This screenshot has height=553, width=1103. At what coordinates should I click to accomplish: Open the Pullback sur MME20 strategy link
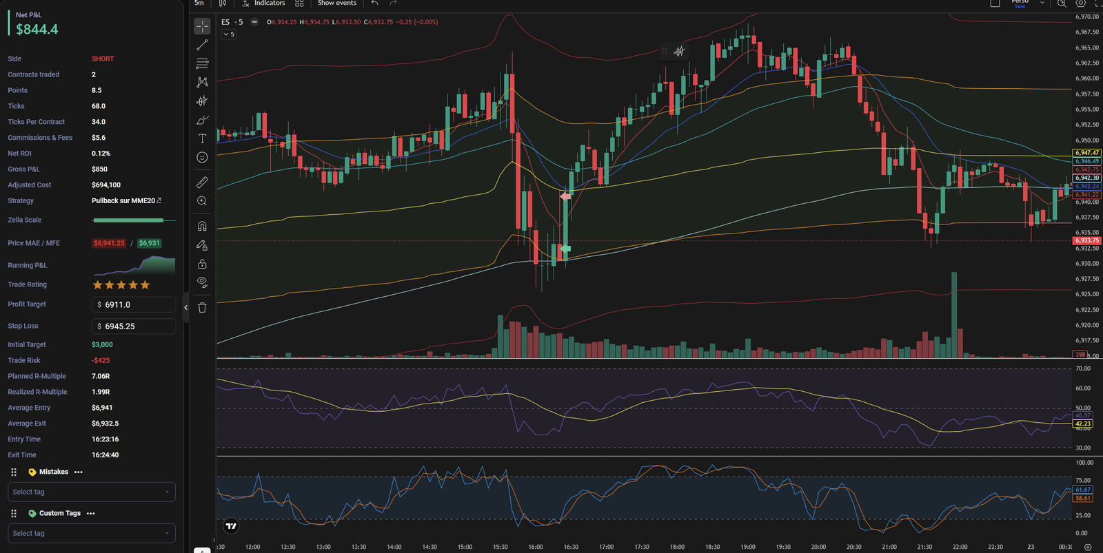[x=126, y=201]
